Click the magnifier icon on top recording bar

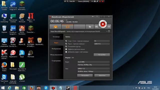tap(67, 1)
